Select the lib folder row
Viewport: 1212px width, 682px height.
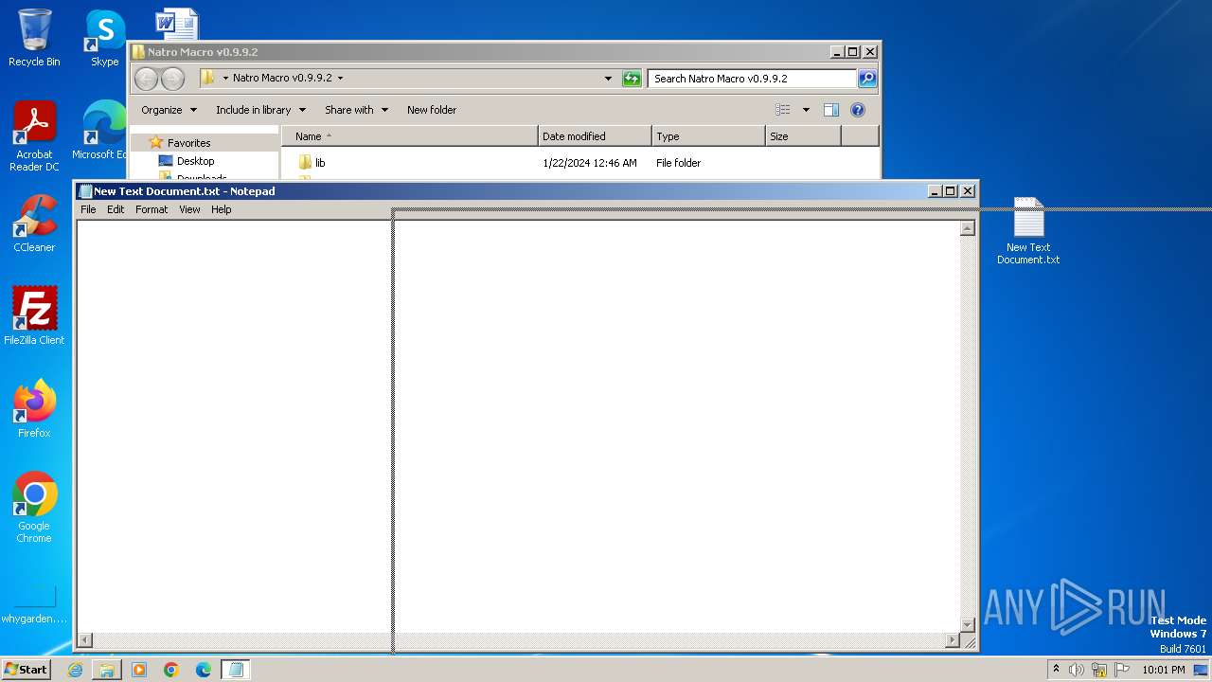(579, 163)
